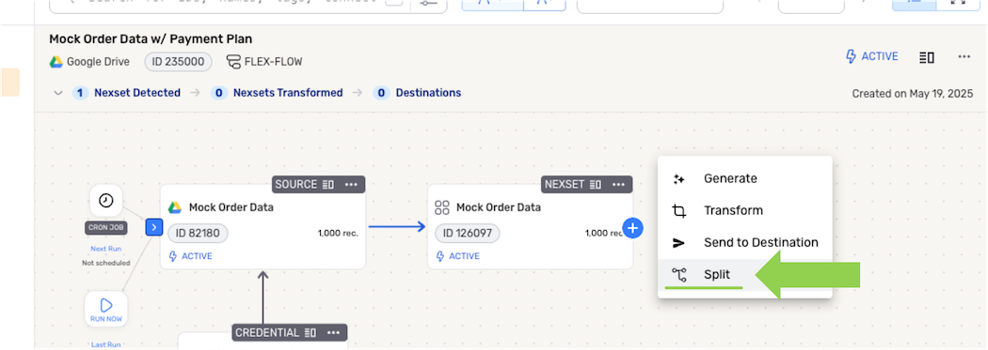Click the Generate sparkle icon
Image resolution: width=988 pixels, height=350 pixels.
(678, 179)
